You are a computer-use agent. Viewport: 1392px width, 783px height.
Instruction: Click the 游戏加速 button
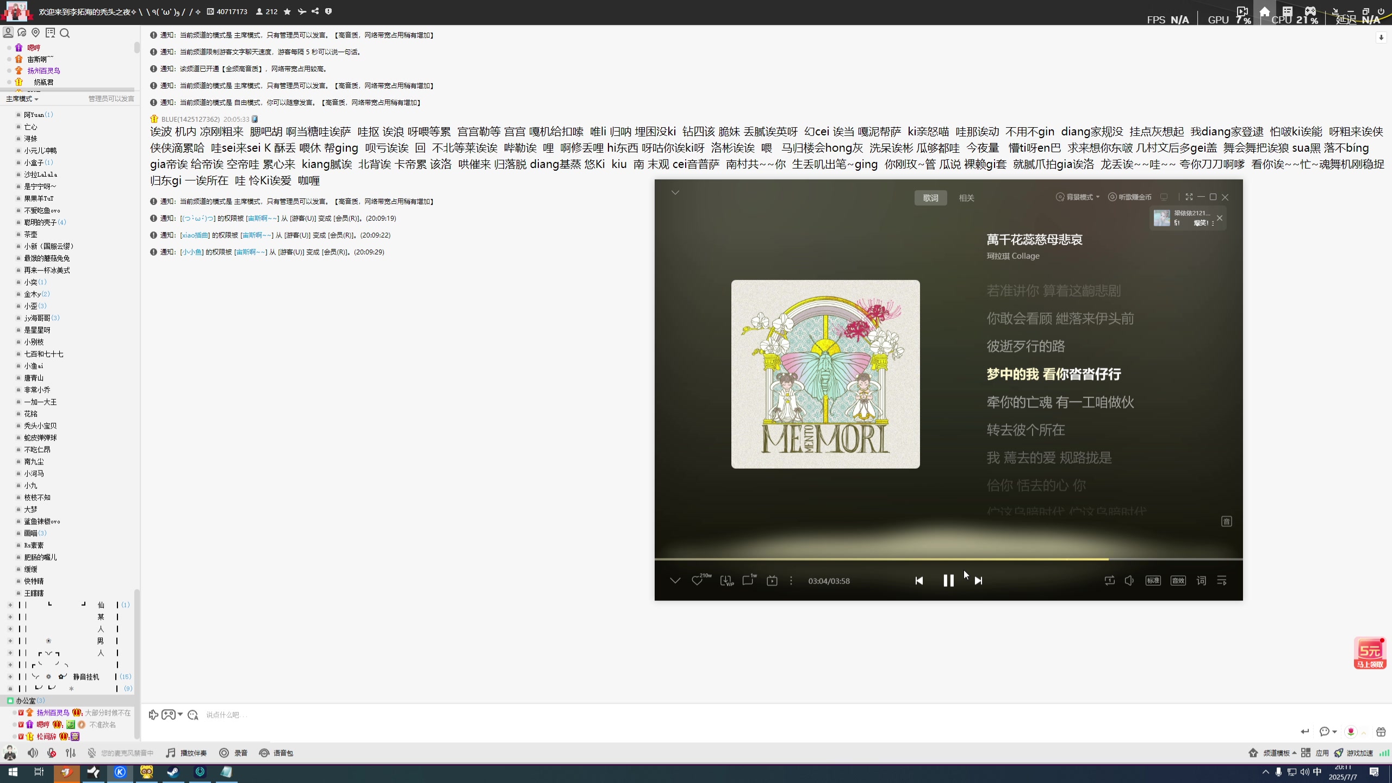(x=1354, y=753)
